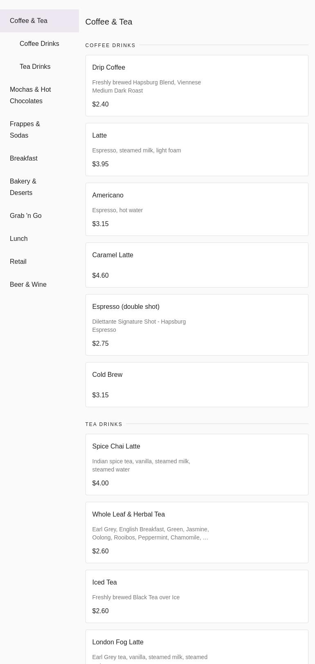Image resolution: width=315 pixels, height=664 pixels.
Task: Open the Frappes & Sodas category
Action: 25,130
